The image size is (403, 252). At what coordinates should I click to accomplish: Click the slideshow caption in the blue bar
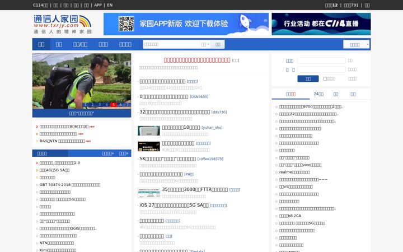[82, 113]
